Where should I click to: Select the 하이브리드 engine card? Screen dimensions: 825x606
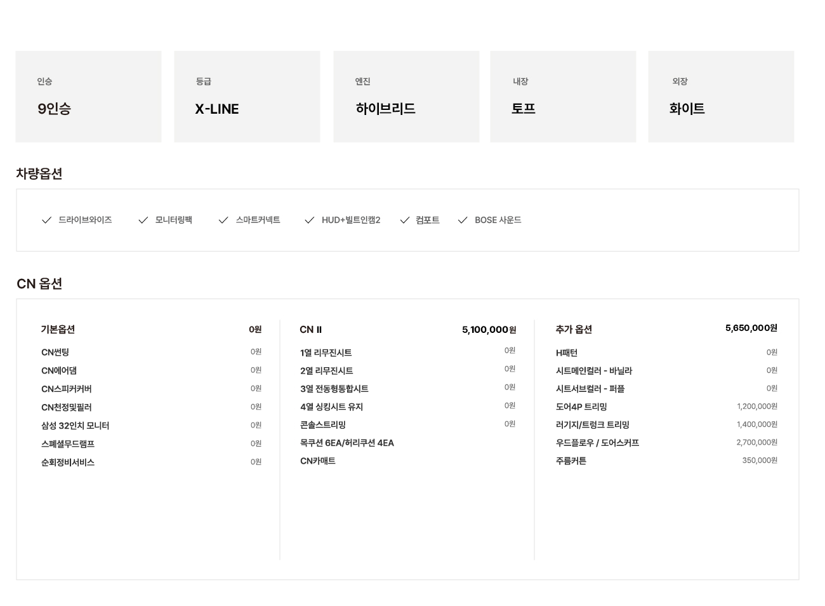pyautogui.click(x=406, y=97)
